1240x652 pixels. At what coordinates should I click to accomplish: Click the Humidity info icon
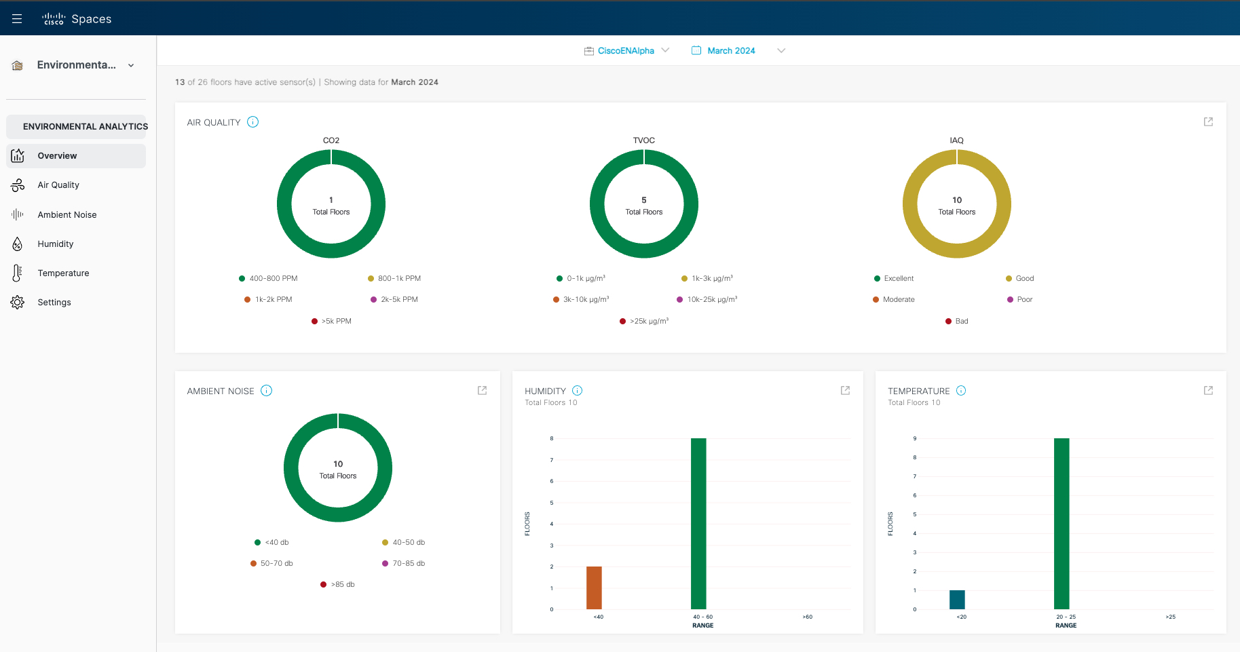(x=577, y=391)
